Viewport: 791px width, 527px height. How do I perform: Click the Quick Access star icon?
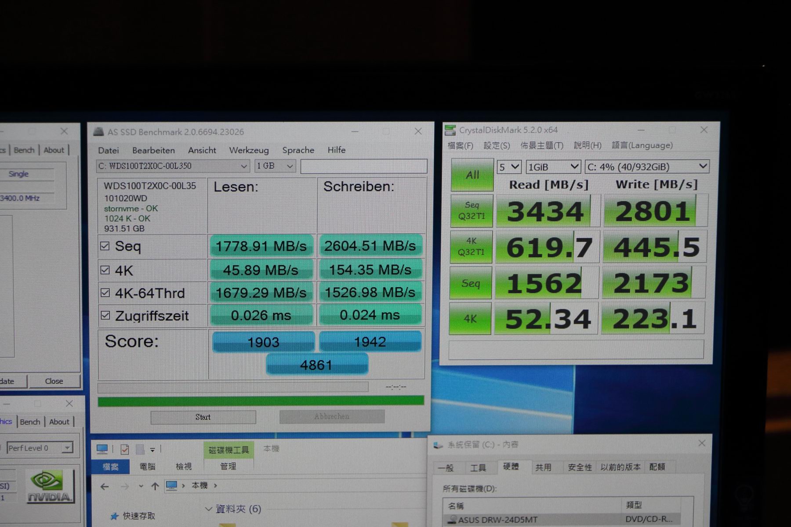114,516
